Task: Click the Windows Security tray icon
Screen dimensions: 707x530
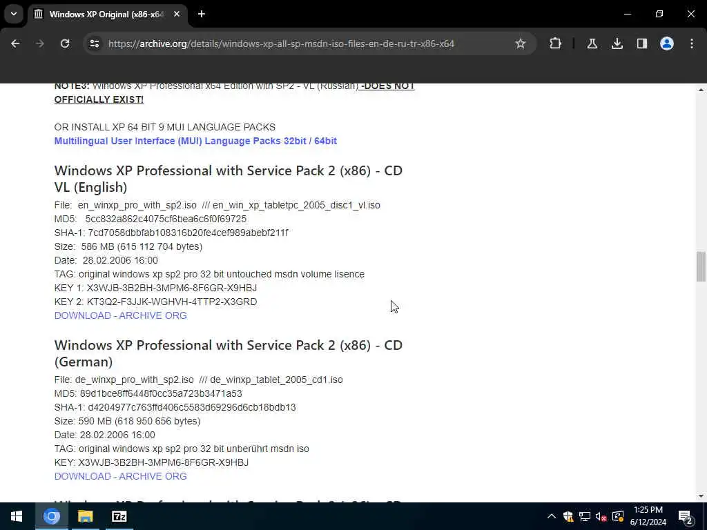Action: [x=568, y=516]
